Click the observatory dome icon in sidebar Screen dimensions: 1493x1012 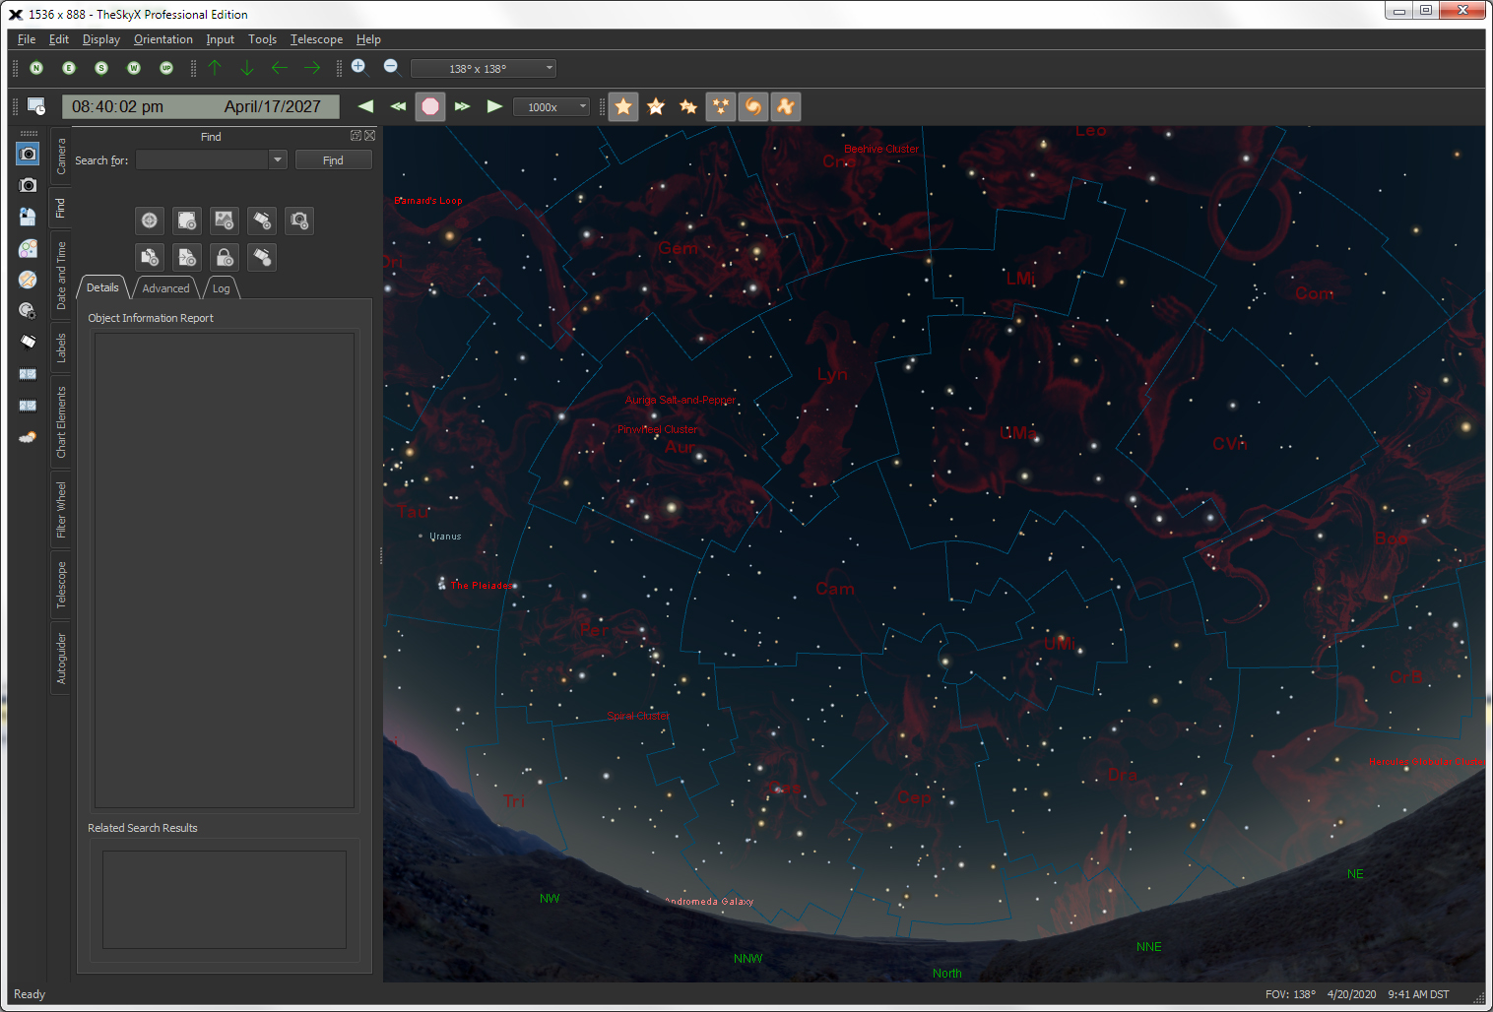28,217
